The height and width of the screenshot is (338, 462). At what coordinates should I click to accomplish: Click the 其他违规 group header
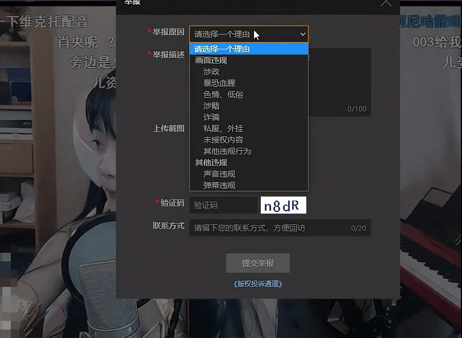coord(211,162)
